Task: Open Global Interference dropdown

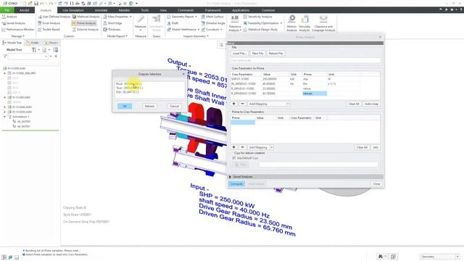Action: pos(183,30)
